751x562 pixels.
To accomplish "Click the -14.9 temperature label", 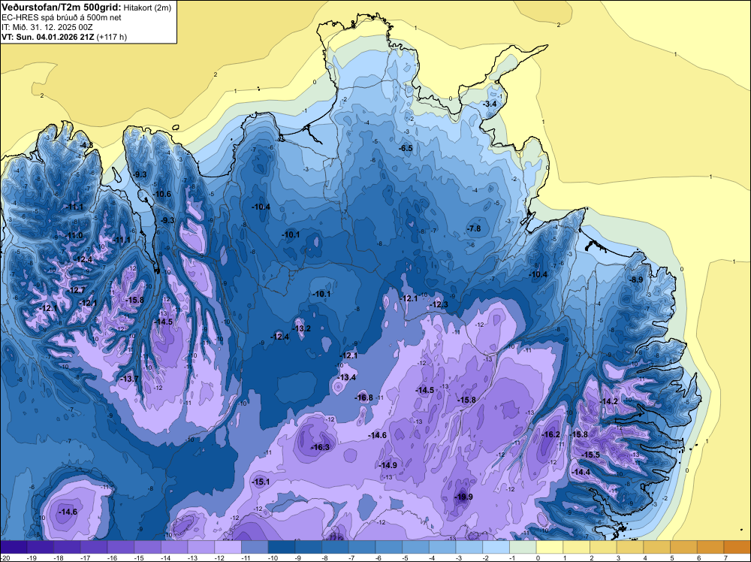I will coord(388,465).
